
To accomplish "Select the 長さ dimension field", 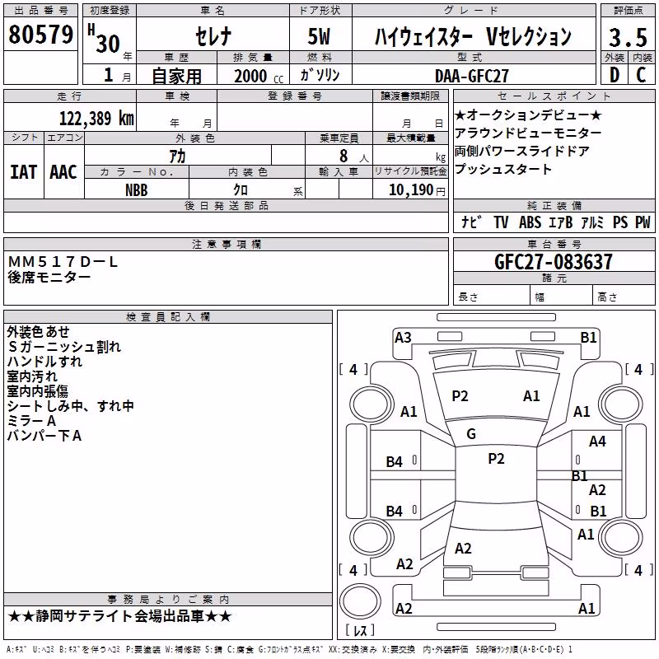I will point(491,297).
